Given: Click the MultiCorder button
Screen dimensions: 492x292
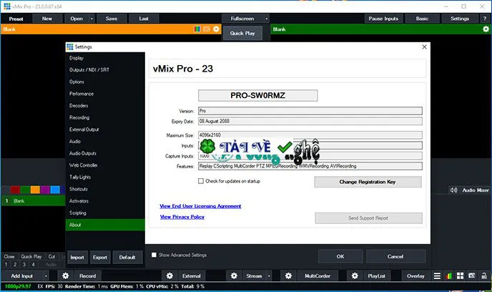Looking at the screenshot, I should coord(318,276).
